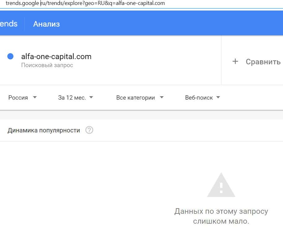
Task: Focus the browser address bar URL
Action: pyautogui.click(x=85, y=3)
